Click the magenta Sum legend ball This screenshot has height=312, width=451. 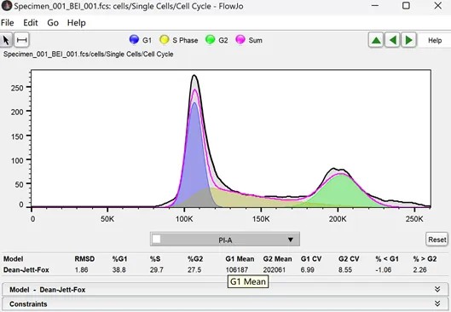click(x=240, y=40)
